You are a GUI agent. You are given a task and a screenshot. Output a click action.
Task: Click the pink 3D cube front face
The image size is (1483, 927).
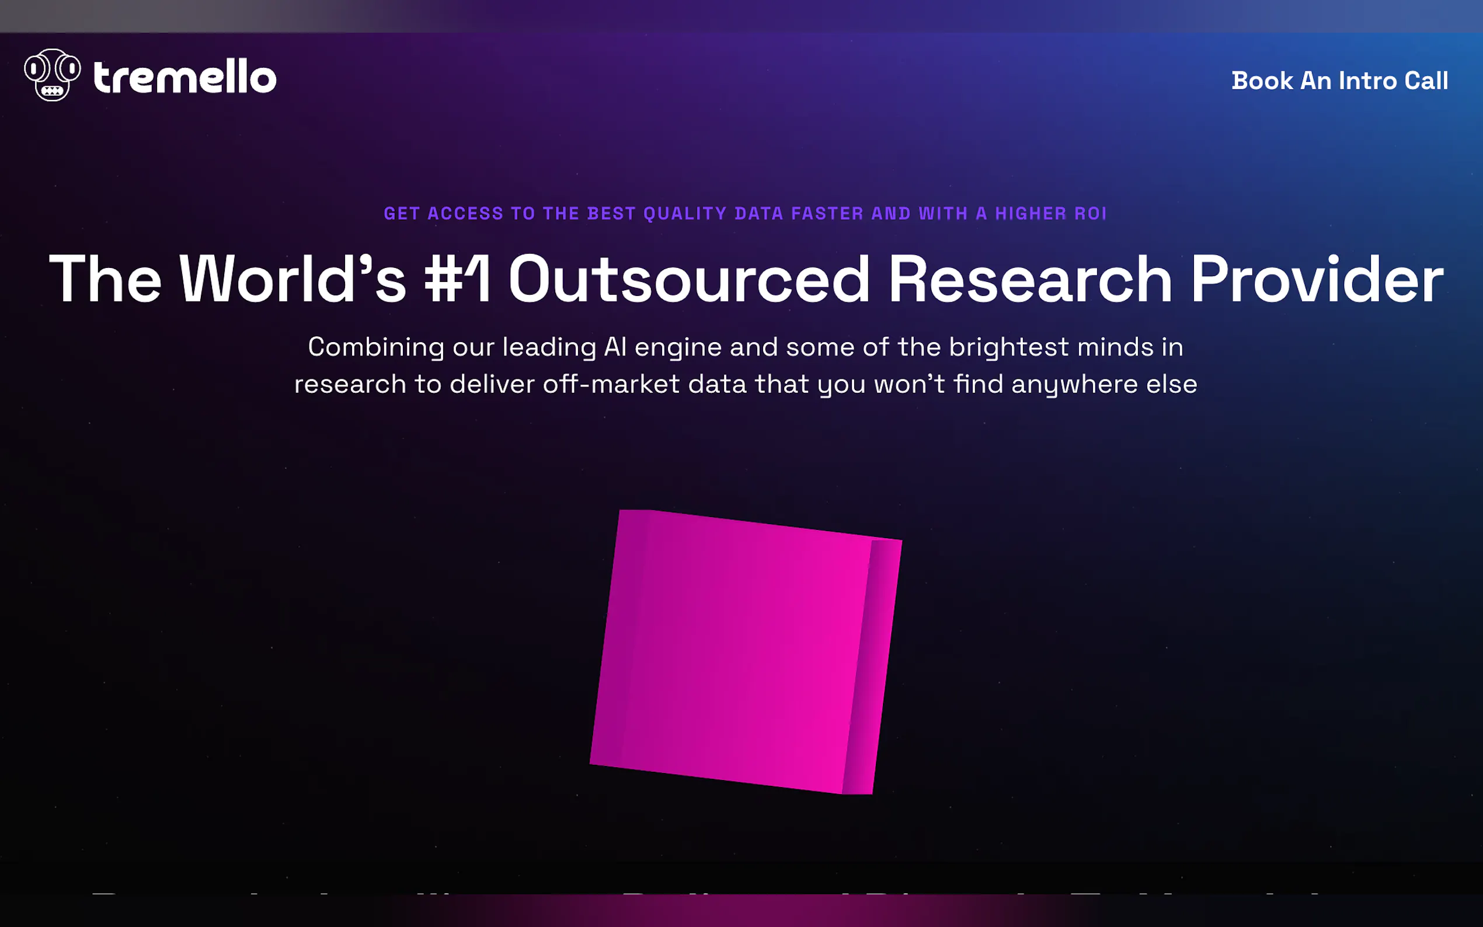click(730, 650)
